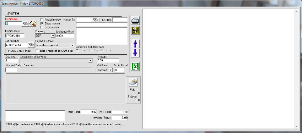Click the edit invoice icon next to Invoice No
The height and width of the screenshot is (133, 302).
coord(33,23)
